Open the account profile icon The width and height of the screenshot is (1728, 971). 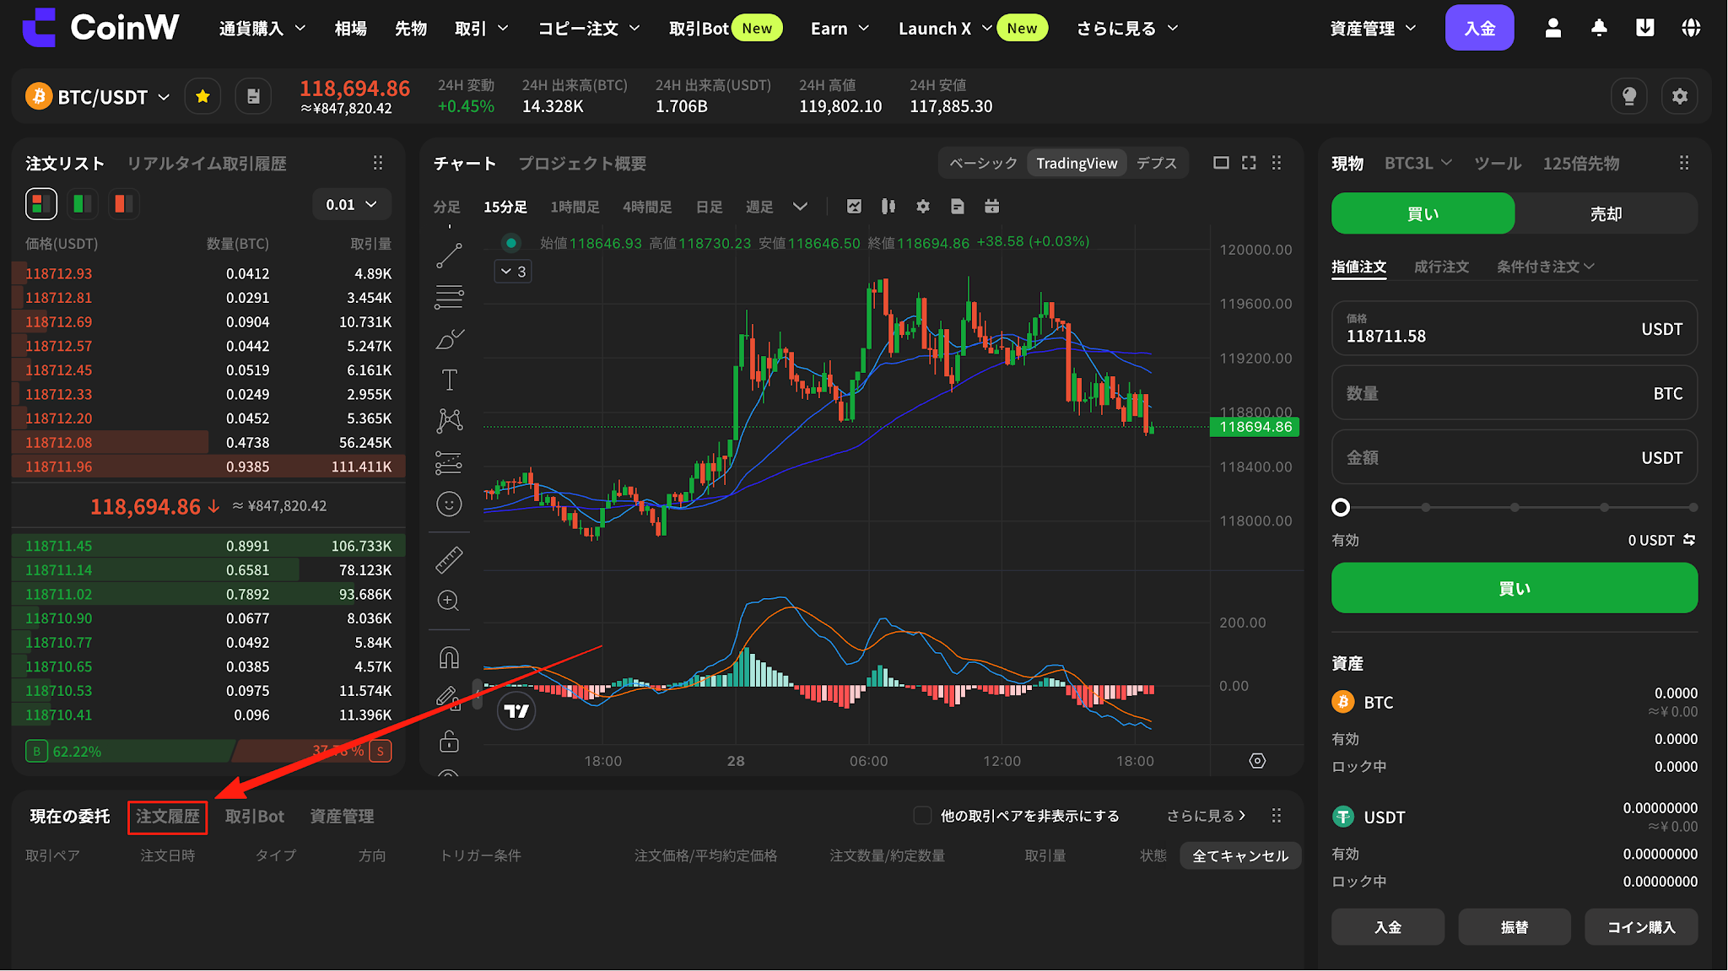pos(1552,28)
